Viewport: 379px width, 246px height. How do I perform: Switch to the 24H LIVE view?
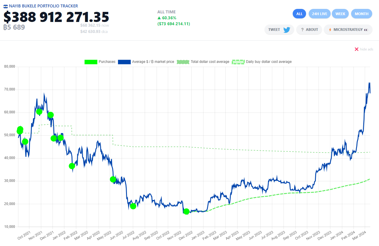(x=319, y=14)
